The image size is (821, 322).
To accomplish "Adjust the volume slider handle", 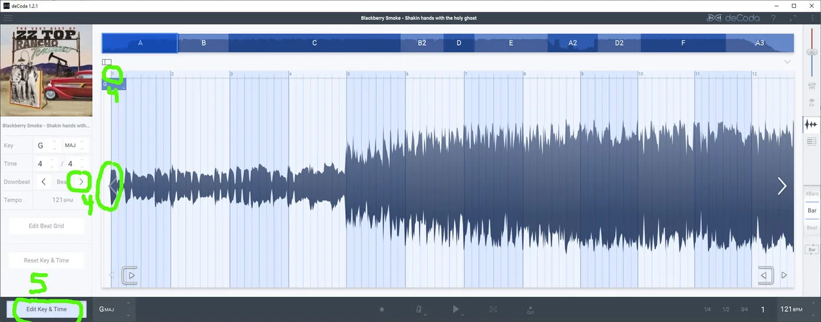I will pos(811,51).
